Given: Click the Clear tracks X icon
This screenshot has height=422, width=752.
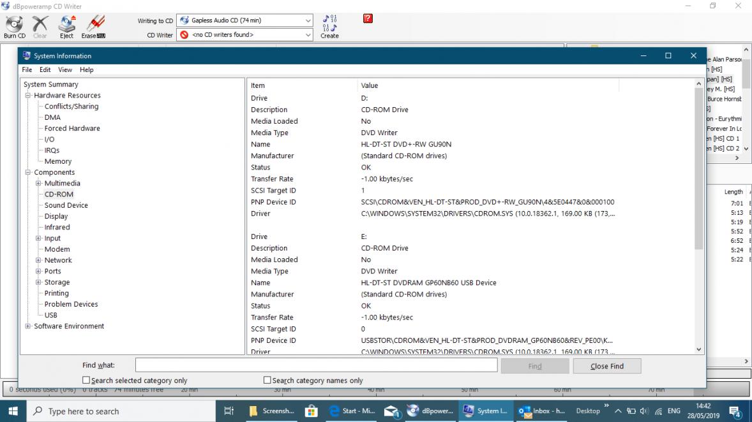Looking at the screenshot, I should click(40, 24).
